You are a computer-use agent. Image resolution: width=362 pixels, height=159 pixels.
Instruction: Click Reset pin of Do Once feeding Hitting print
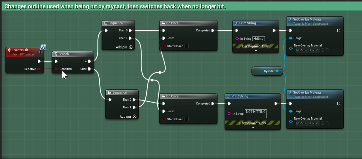coord(164,38)
